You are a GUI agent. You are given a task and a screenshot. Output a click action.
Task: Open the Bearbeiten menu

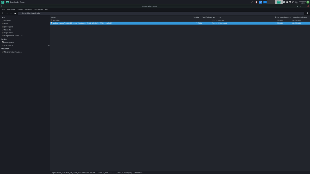click(11, 9)
